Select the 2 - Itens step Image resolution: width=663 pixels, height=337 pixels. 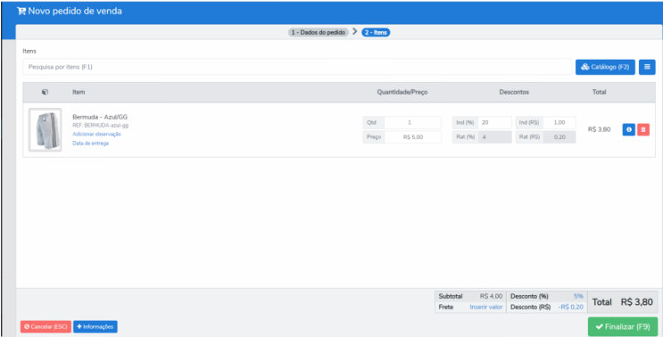pyautogui.click(x=376, y=32)
